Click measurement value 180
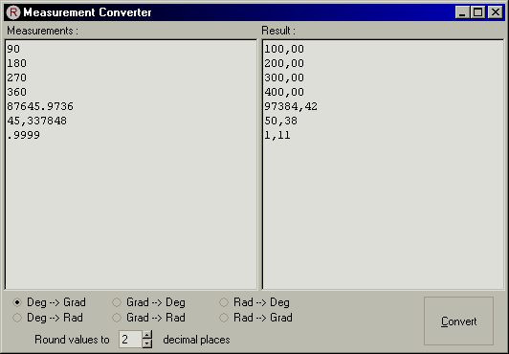Screen dimensions: 509x354 [x=16, y=63]
